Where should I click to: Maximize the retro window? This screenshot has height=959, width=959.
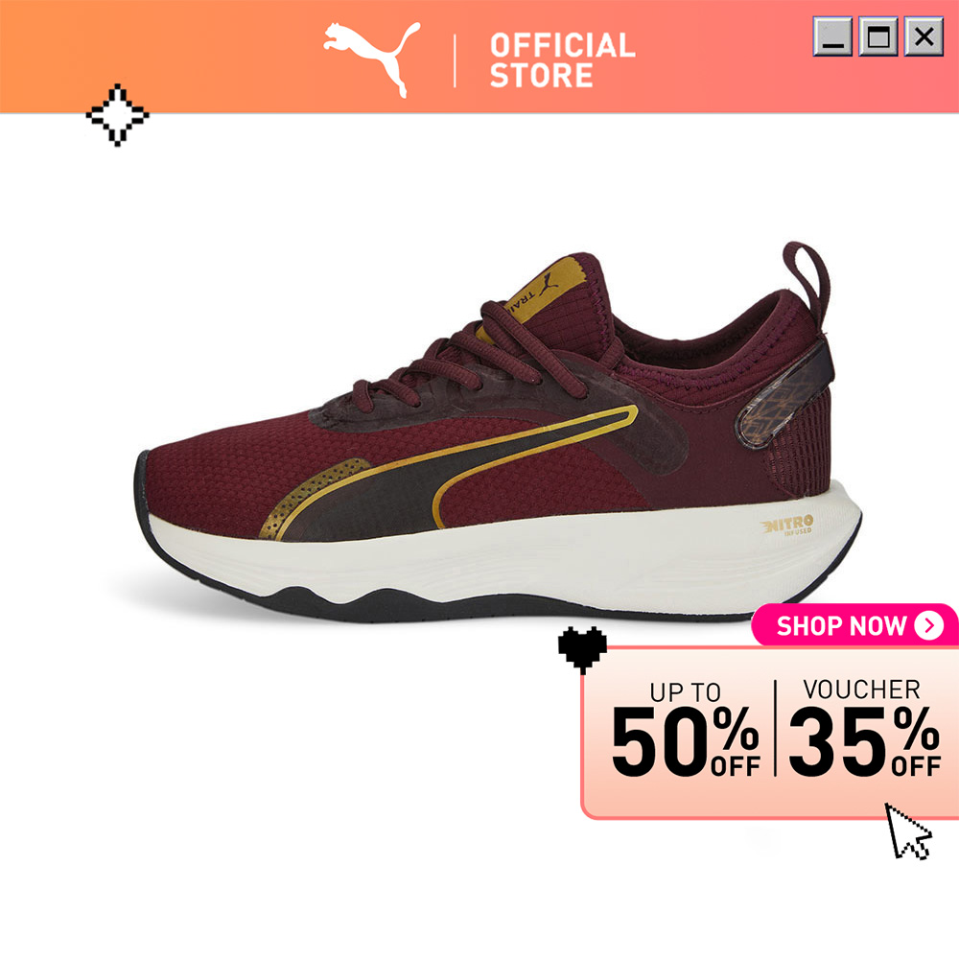(x=878, y=36)
